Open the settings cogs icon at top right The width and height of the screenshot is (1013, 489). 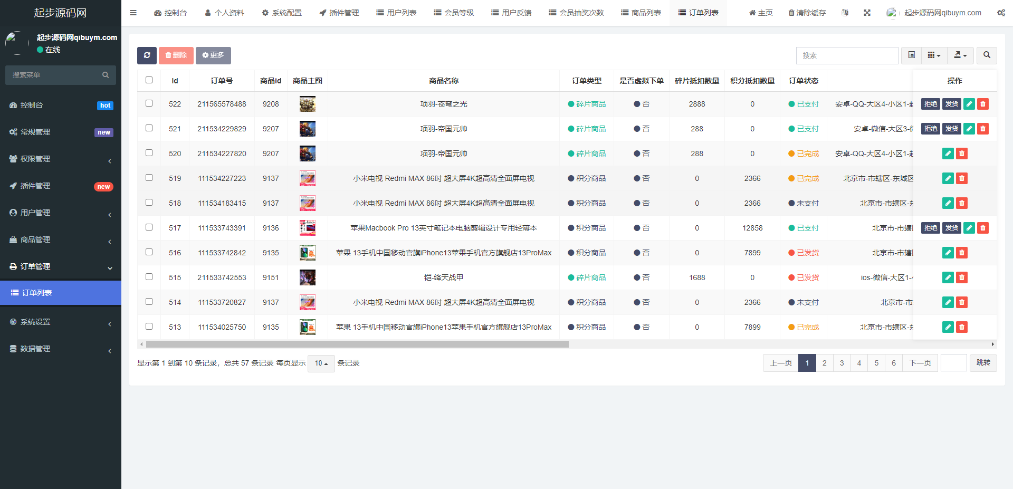(1001, 13)
